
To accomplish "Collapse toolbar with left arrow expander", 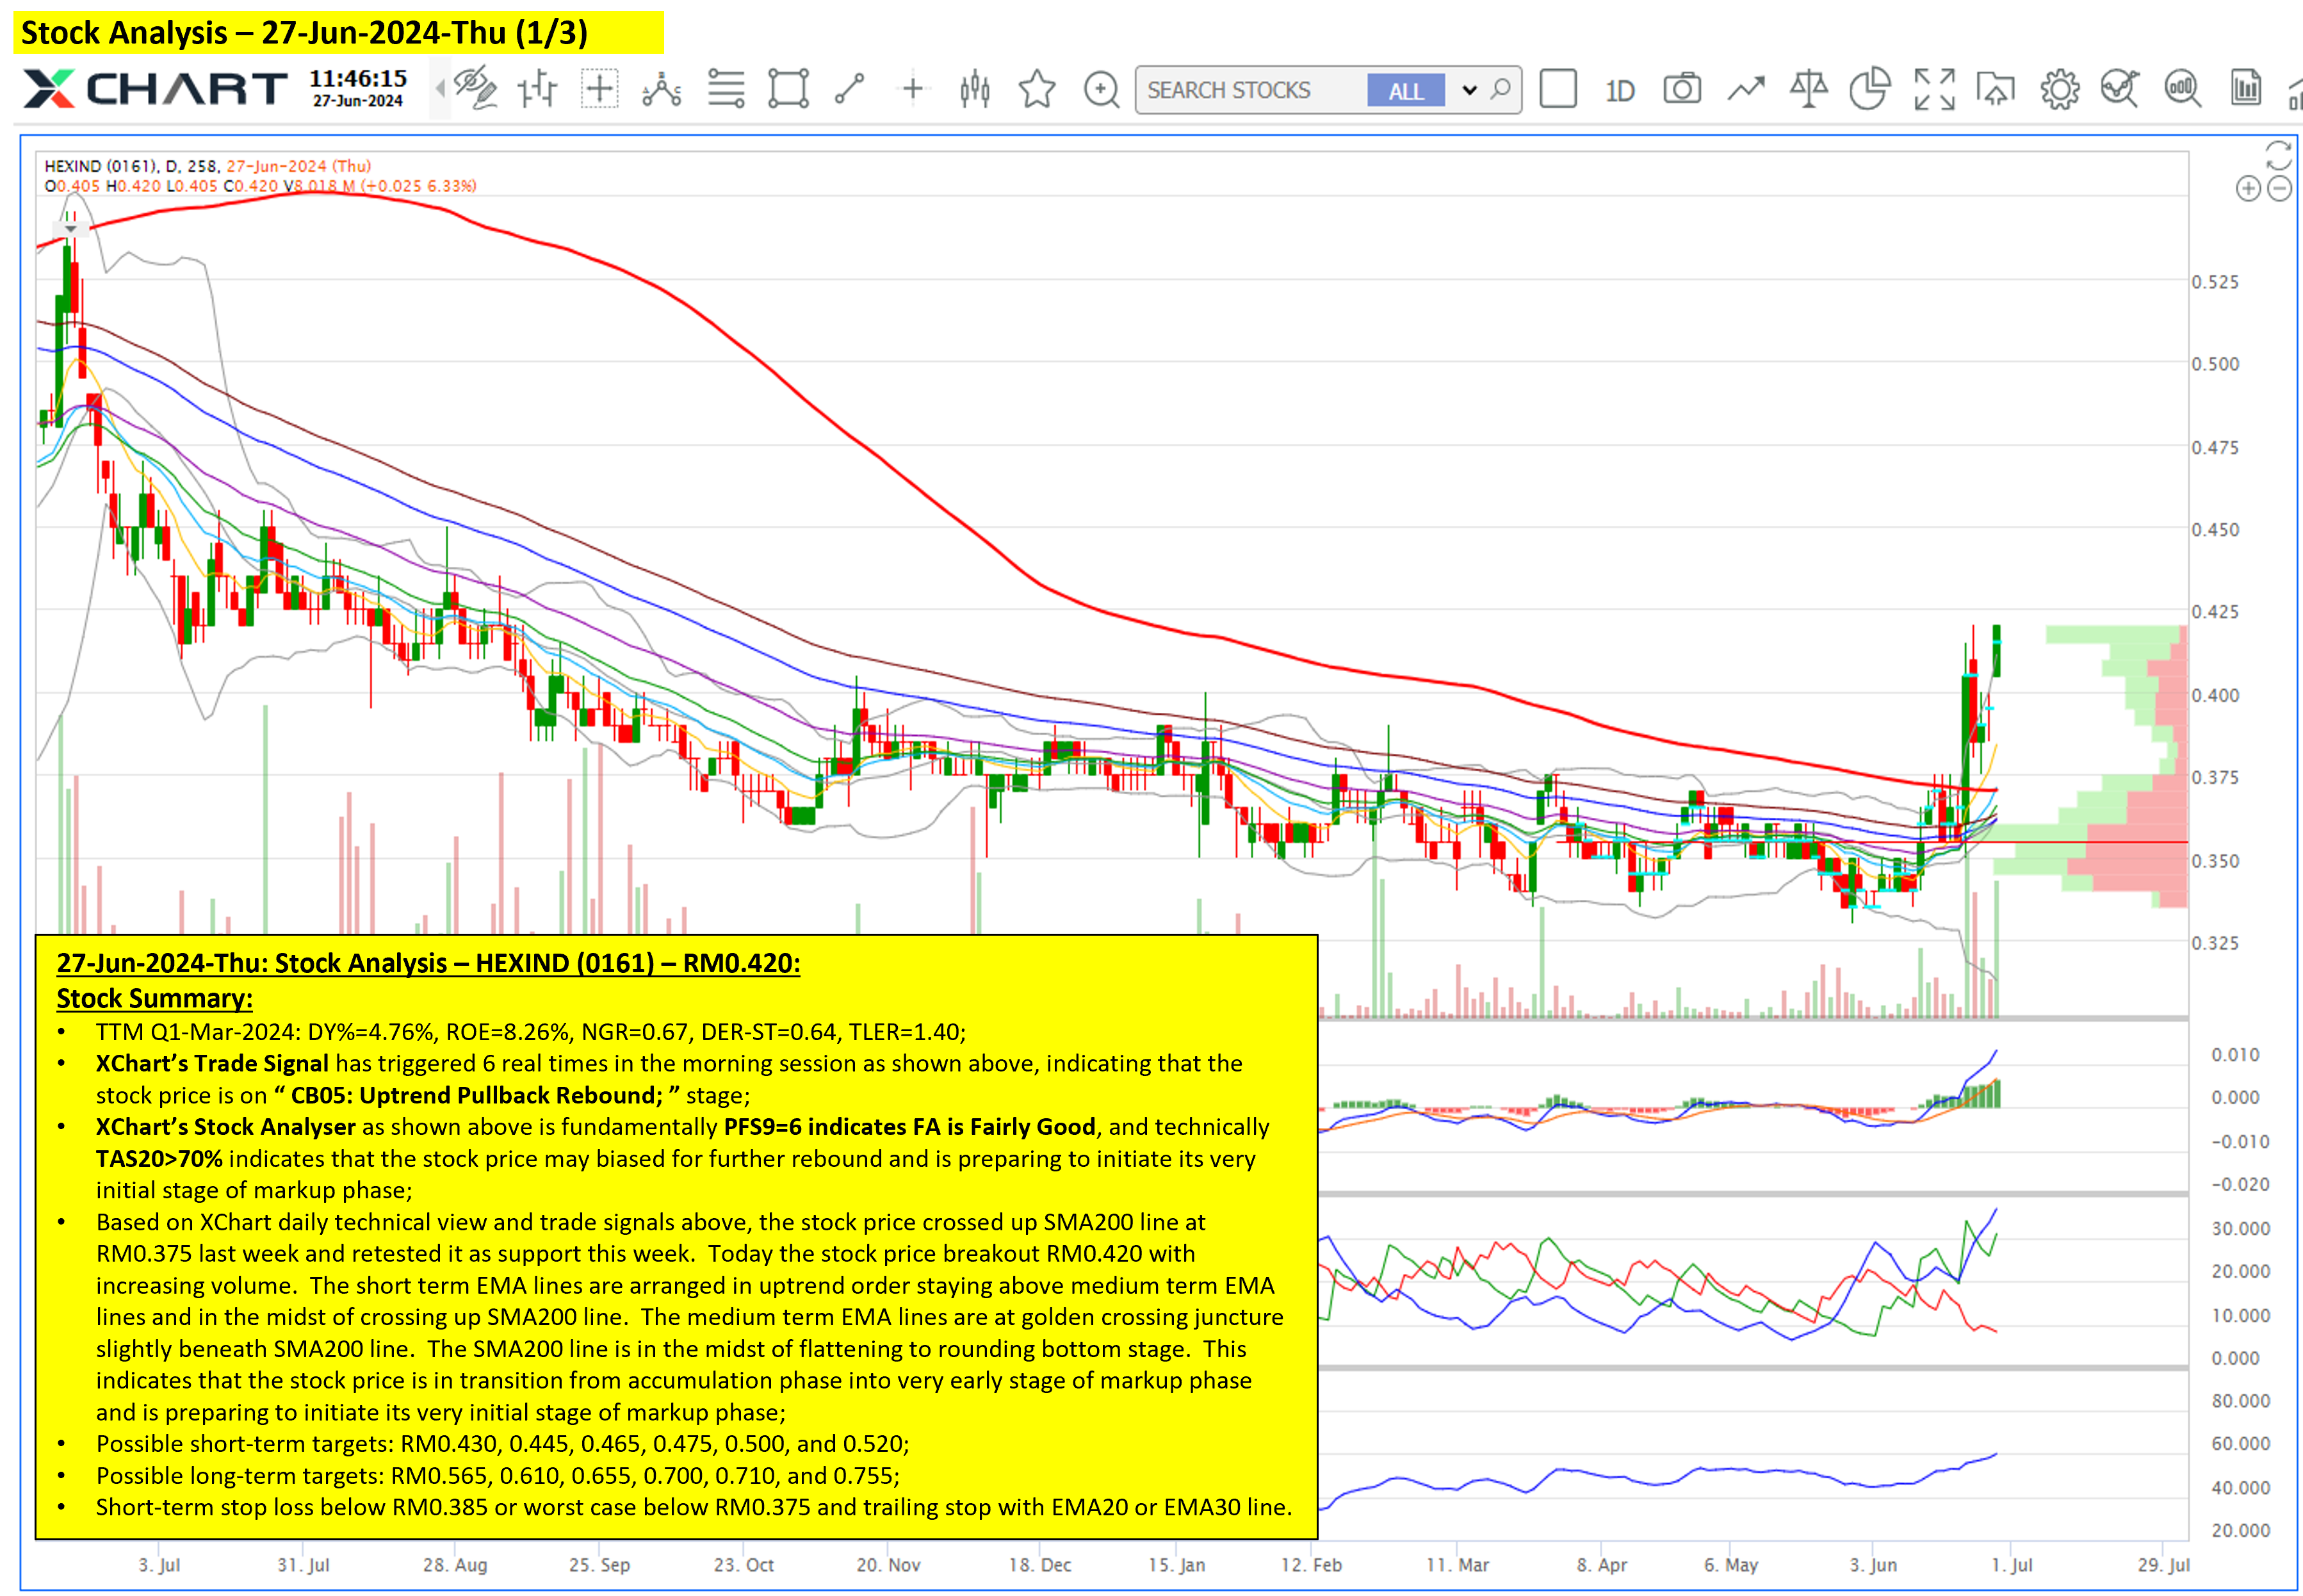I will coord(440,89).
